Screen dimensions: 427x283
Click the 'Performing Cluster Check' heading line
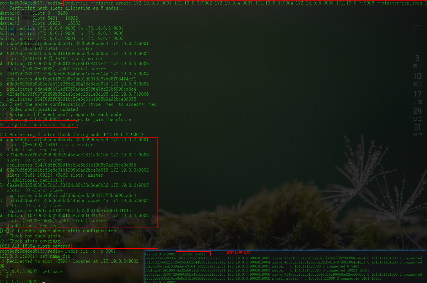[x=71, y=135]
